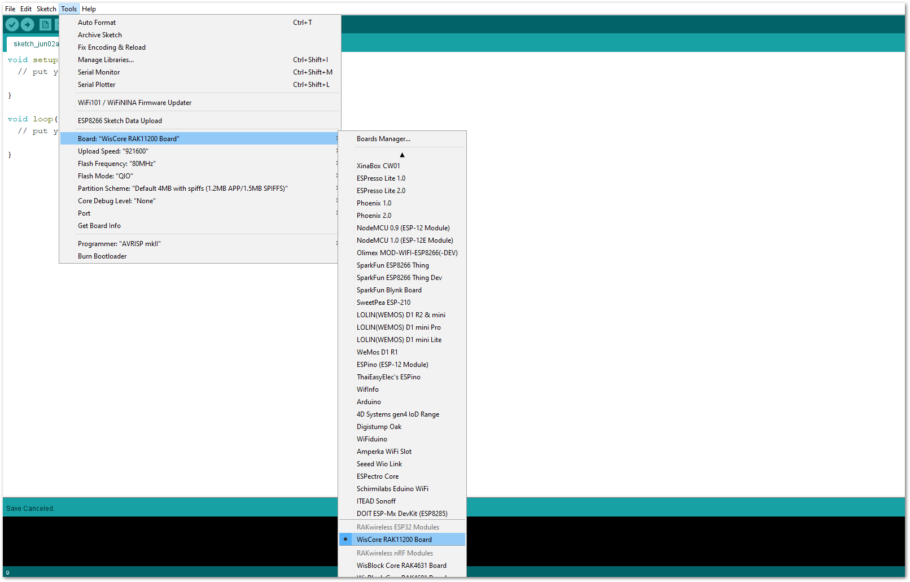The width and height of the screenshot is (910, 582).
Task: Select Fix Encoding & Reload
Action: pos(200,47)
